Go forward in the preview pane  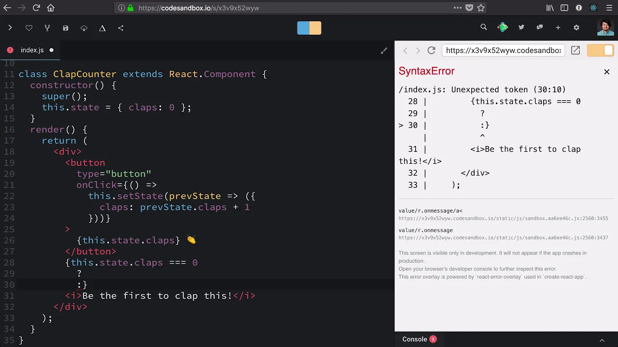418,51
